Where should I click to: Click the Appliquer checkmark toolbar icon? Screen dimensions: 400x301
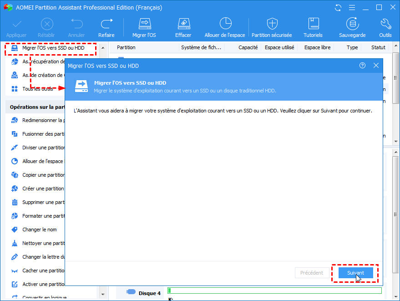(x=16, y=25)
